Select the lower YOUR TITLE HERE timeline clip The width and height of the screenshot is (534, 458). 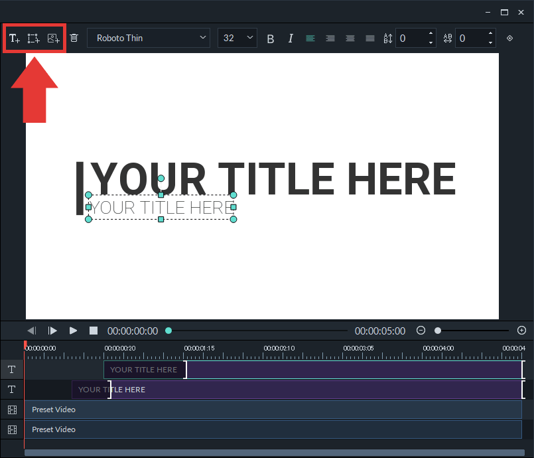(297, 390)
